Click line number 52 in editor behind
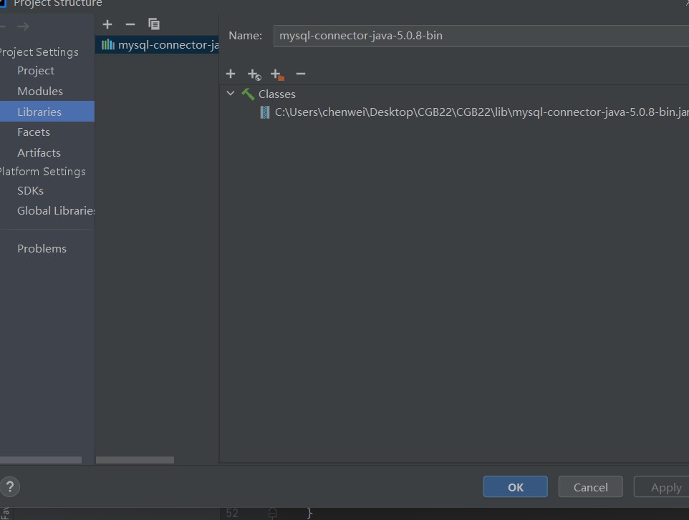689x520 pixels. (232, 513)
